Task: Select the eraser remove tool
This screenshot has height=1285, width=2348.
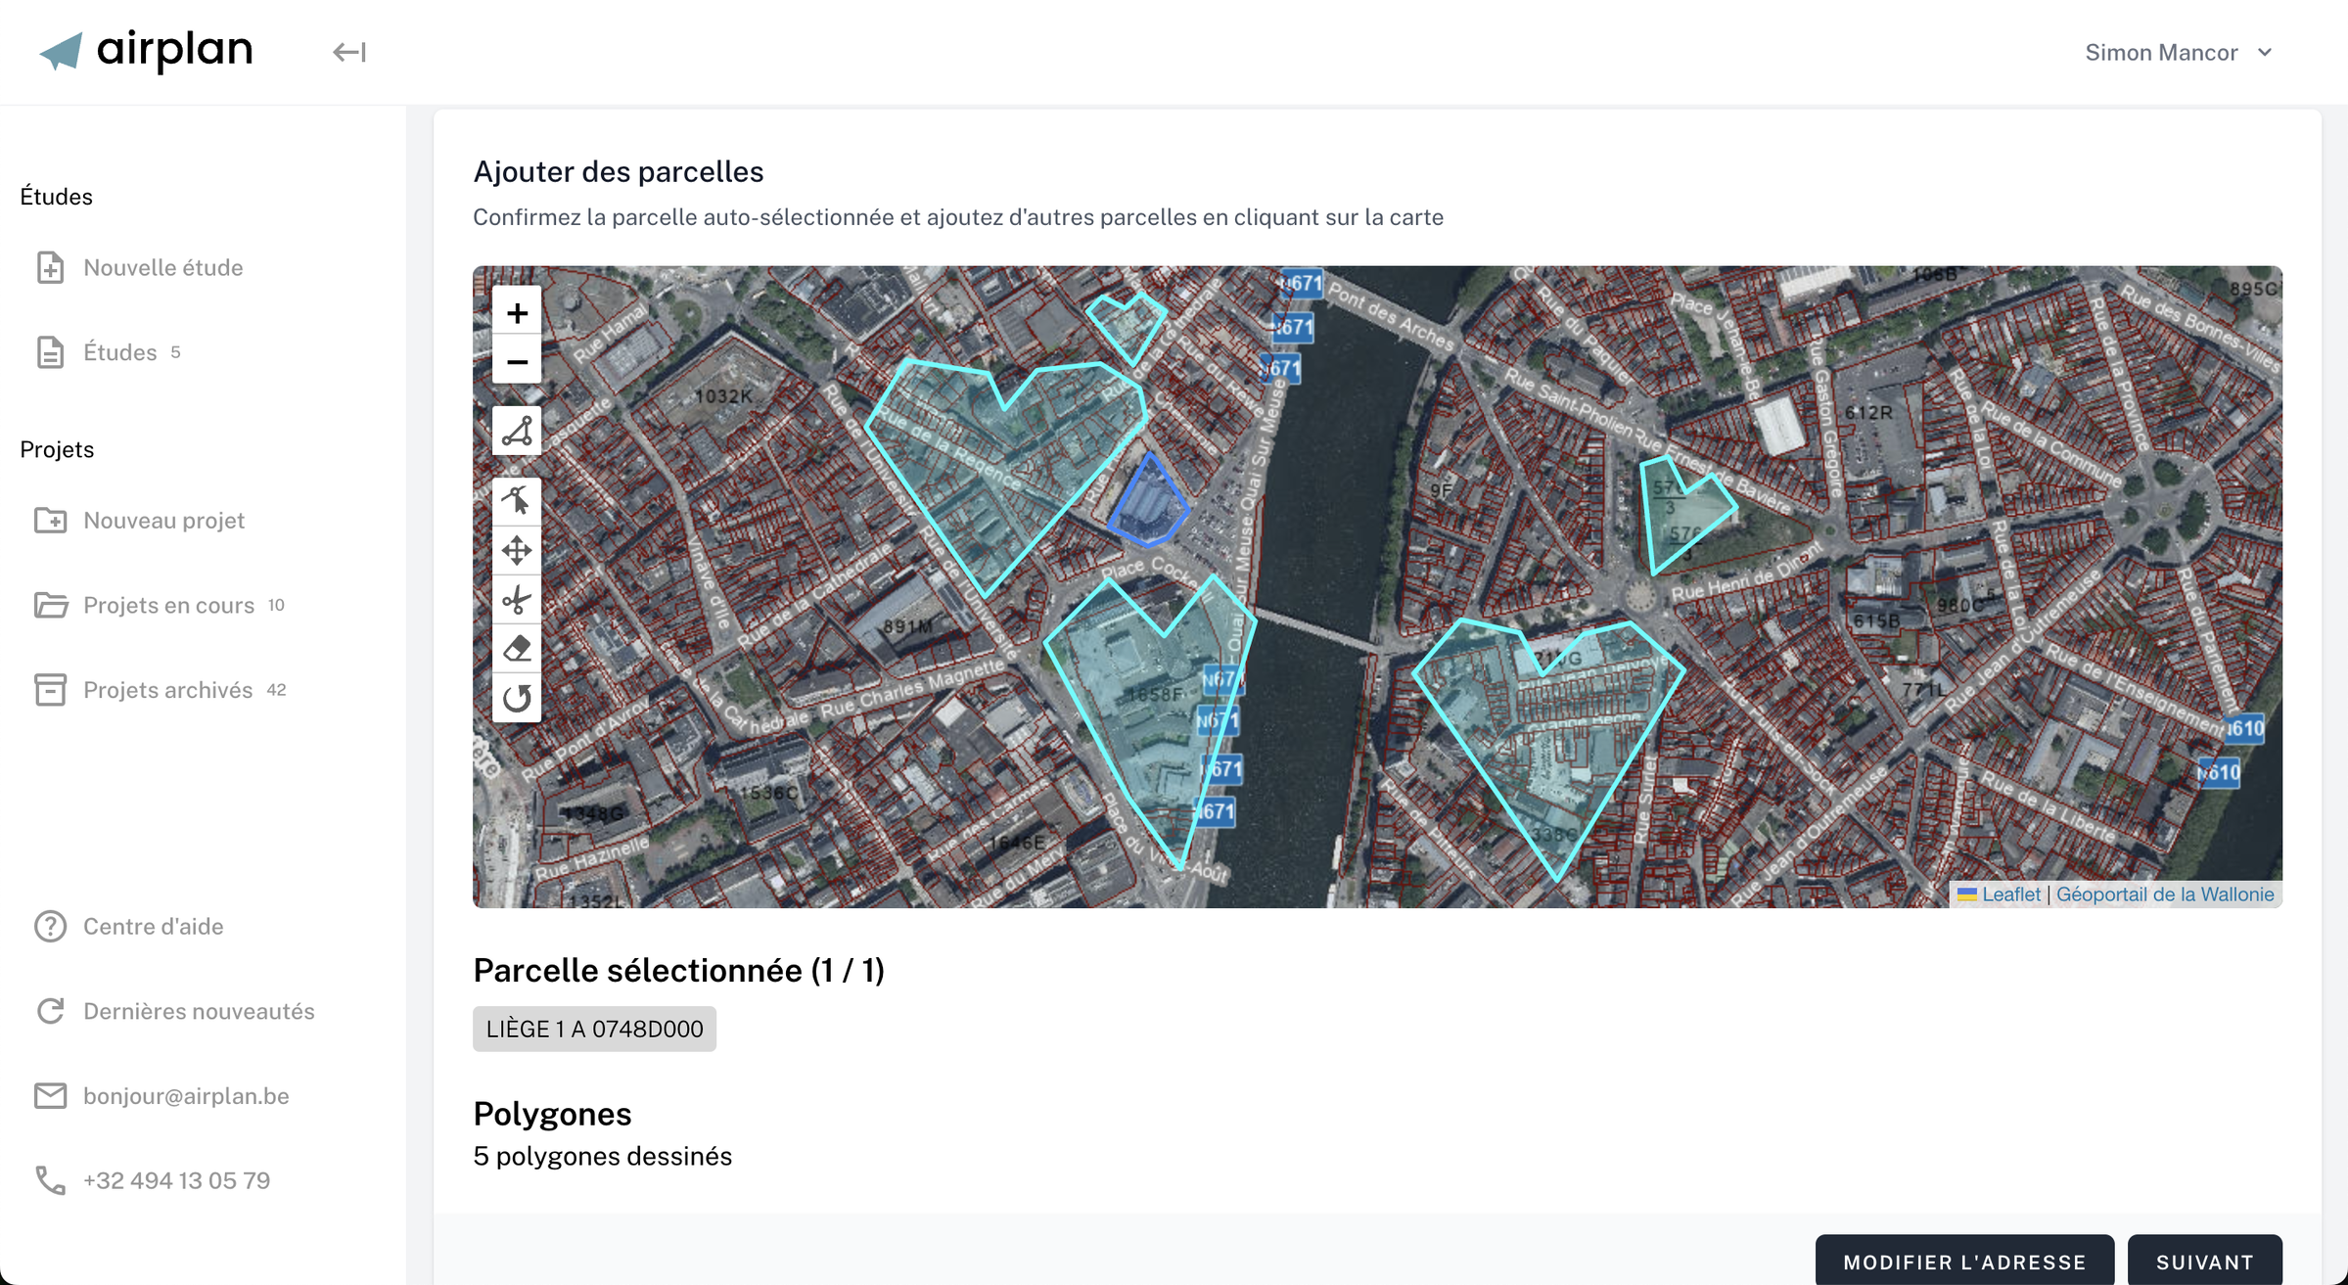Action: click(517, 648)
